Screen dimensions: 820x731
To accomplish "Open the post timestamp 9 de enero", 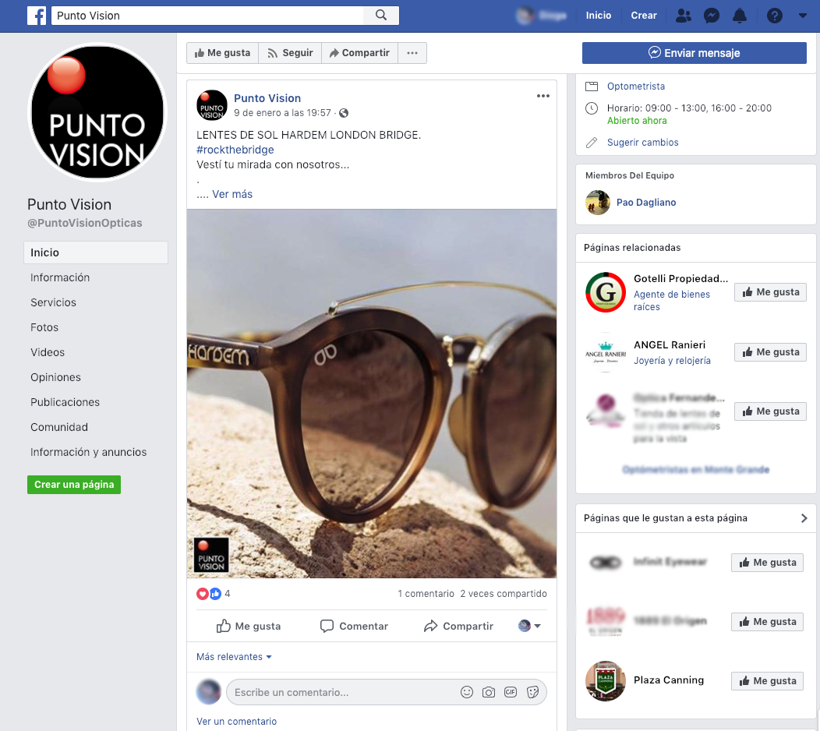I will pyautogui.click(x=282, y=113).
